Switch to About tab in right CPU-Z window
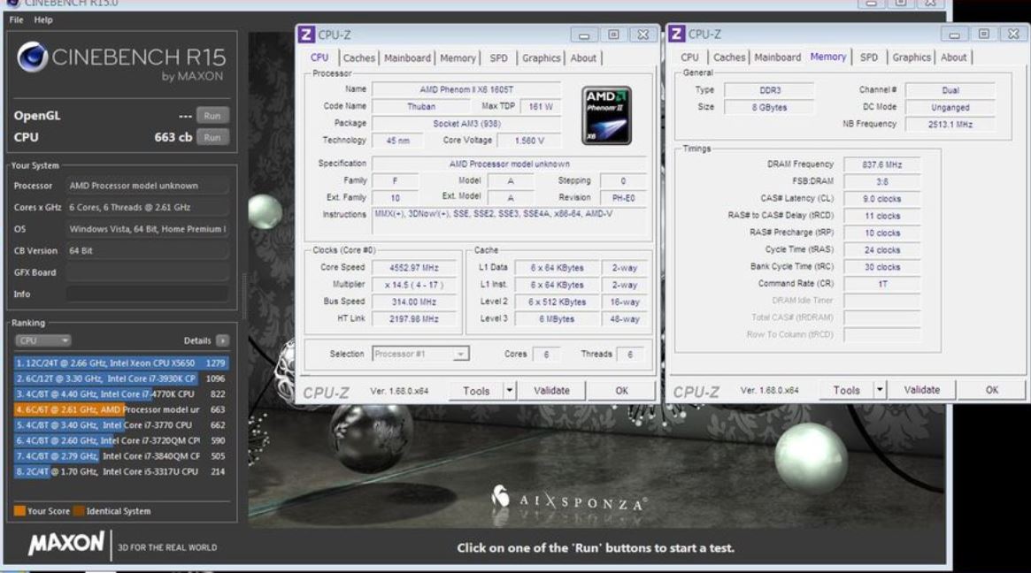 click(953, 57)
